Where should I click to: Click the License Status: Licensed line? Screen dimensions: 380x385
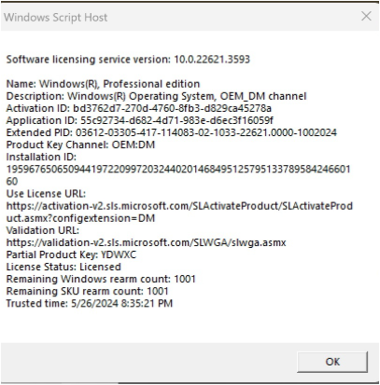(x=63, y=267)
